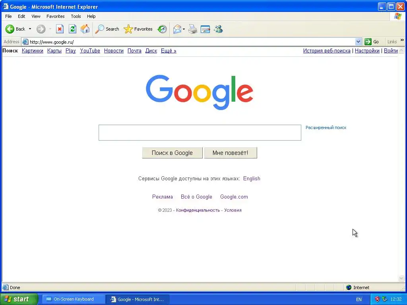
Task: Open the File menu
Action: coord(8,16)
